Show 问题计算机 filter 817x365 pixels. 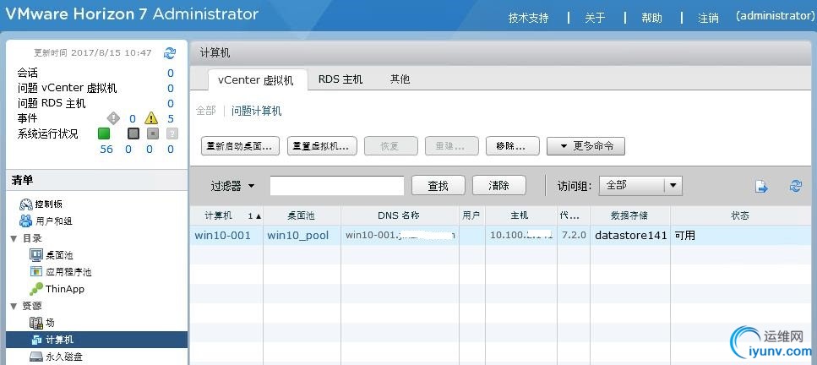click(256, 111)
